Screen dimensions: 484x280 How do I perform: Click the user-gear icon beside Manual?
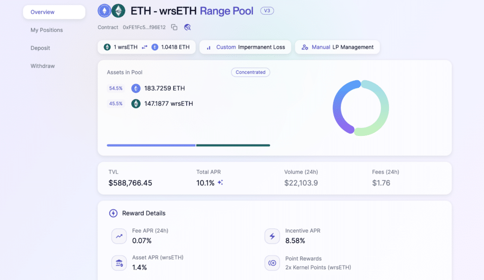click(305, 47)
